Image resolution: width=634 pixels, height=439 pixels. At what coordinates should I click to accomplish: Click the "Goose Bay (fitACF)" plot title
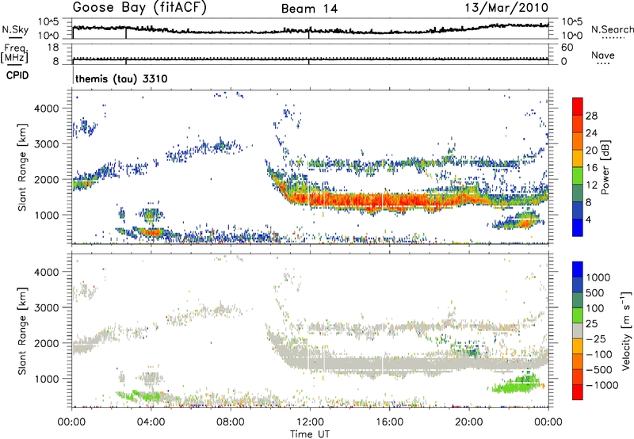(x=139, y=7)
